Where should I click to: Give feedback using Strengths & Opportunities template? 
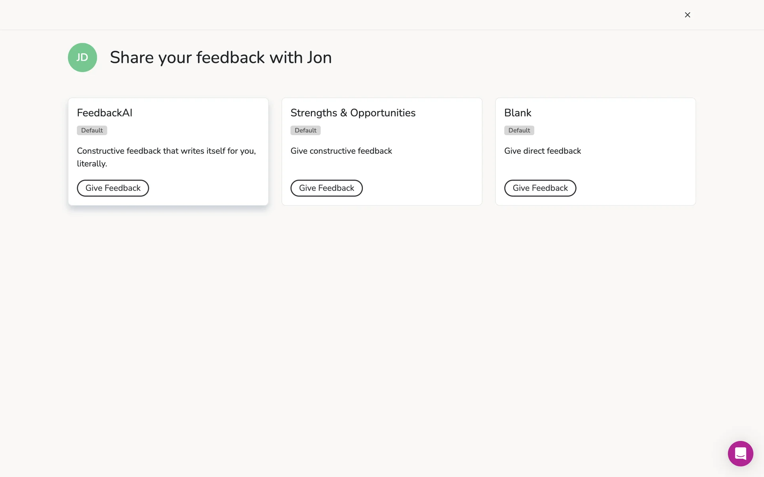point(326,188)
